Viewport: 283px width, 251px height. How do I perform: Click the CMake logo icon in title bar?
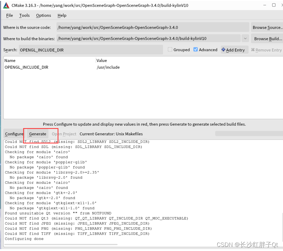(6, 5)
